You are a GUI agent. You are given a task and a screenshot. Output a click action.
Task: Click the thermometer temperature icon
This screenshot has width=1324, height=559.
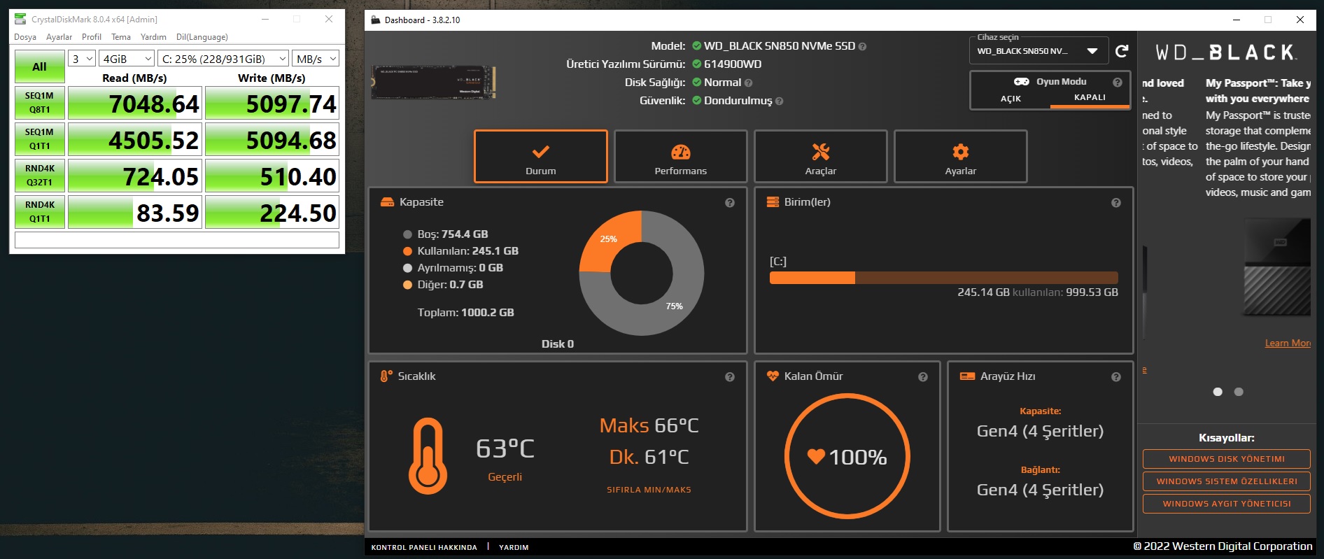428,456
